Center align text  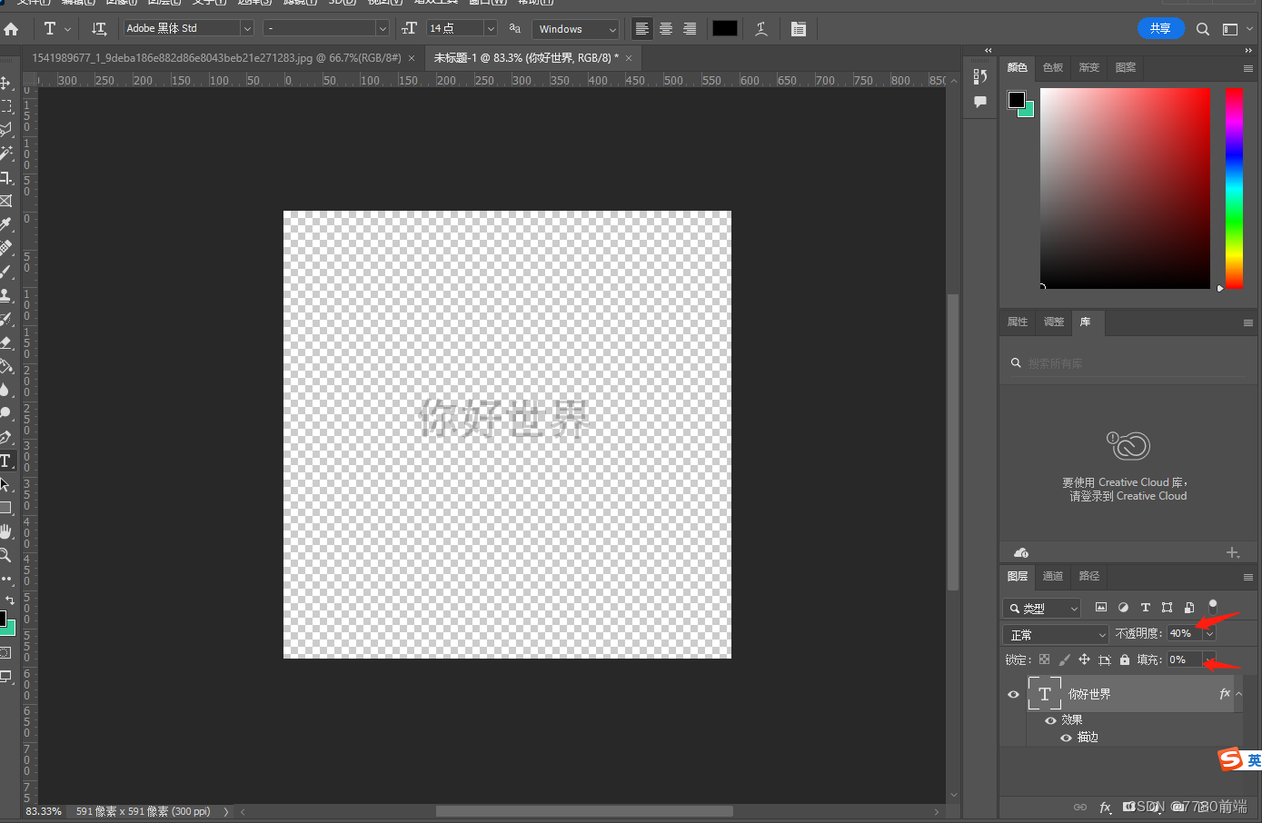(x=666, y=29)
